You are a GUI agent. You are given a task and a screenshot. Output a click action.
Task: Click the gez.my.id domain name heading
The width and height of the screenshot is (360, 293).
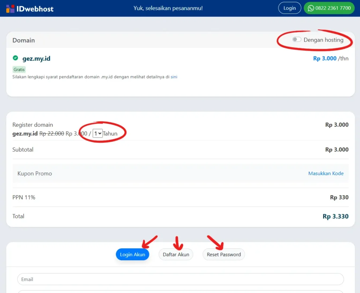click(x=36, y=58)
